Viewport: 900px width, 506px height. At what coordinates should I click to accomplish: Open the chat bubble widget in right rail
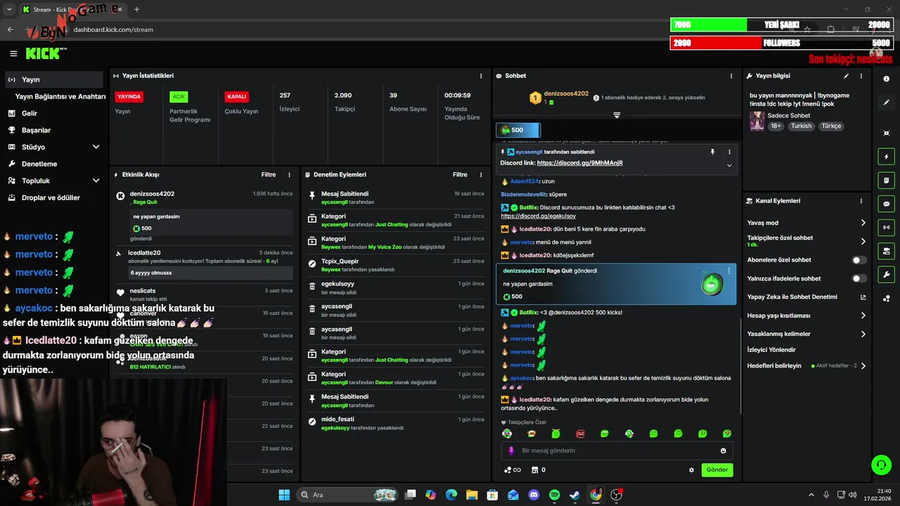[887, 204]
